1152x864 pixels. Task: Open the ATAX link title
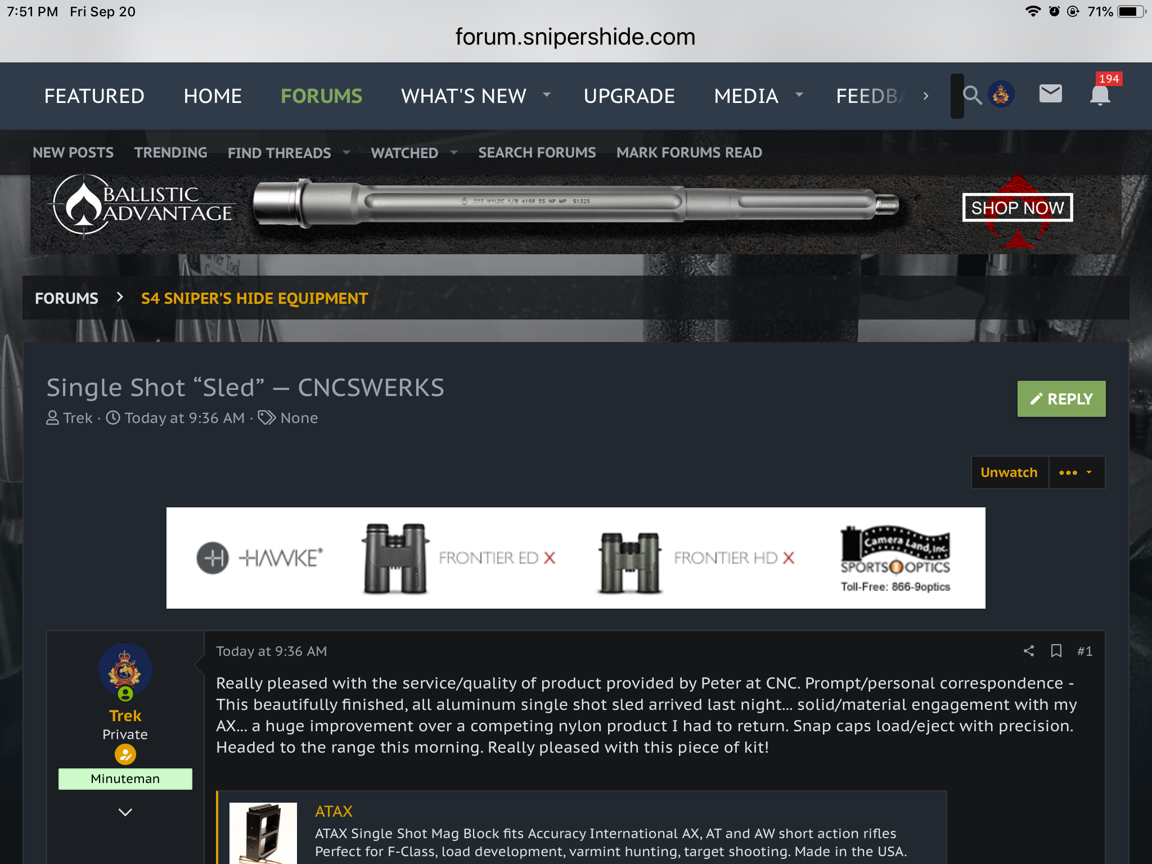pyautogui.click(x=334, y=811)
